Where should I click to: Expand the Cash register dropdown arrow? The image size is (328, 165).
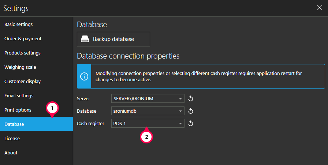pyautogui.click(x=181, y=124)
